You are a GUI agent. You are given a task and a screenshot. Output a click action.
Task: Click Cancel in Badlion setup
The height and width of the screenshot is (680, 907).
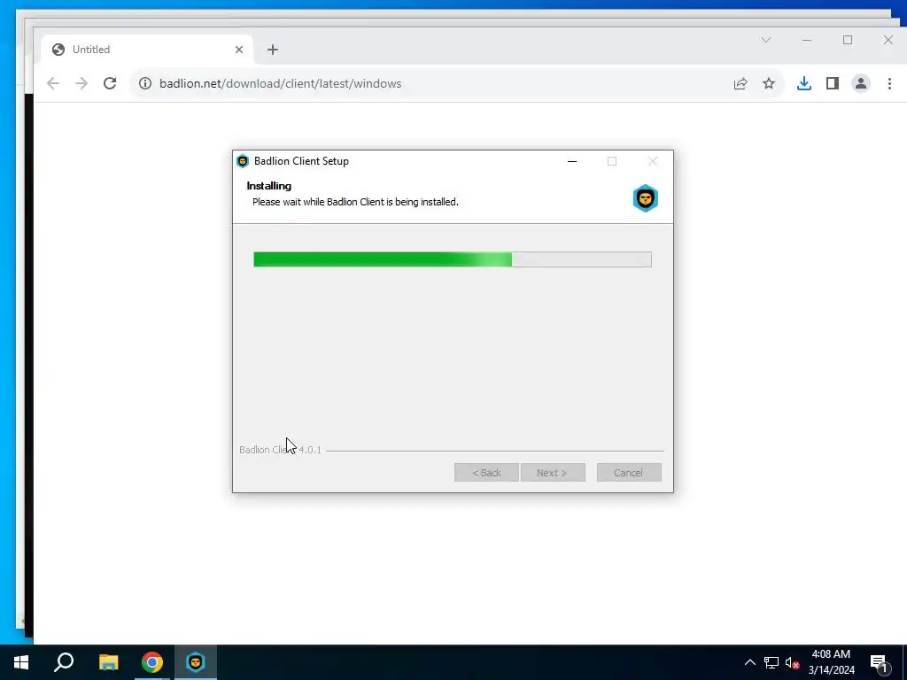(x=629, y=473)
